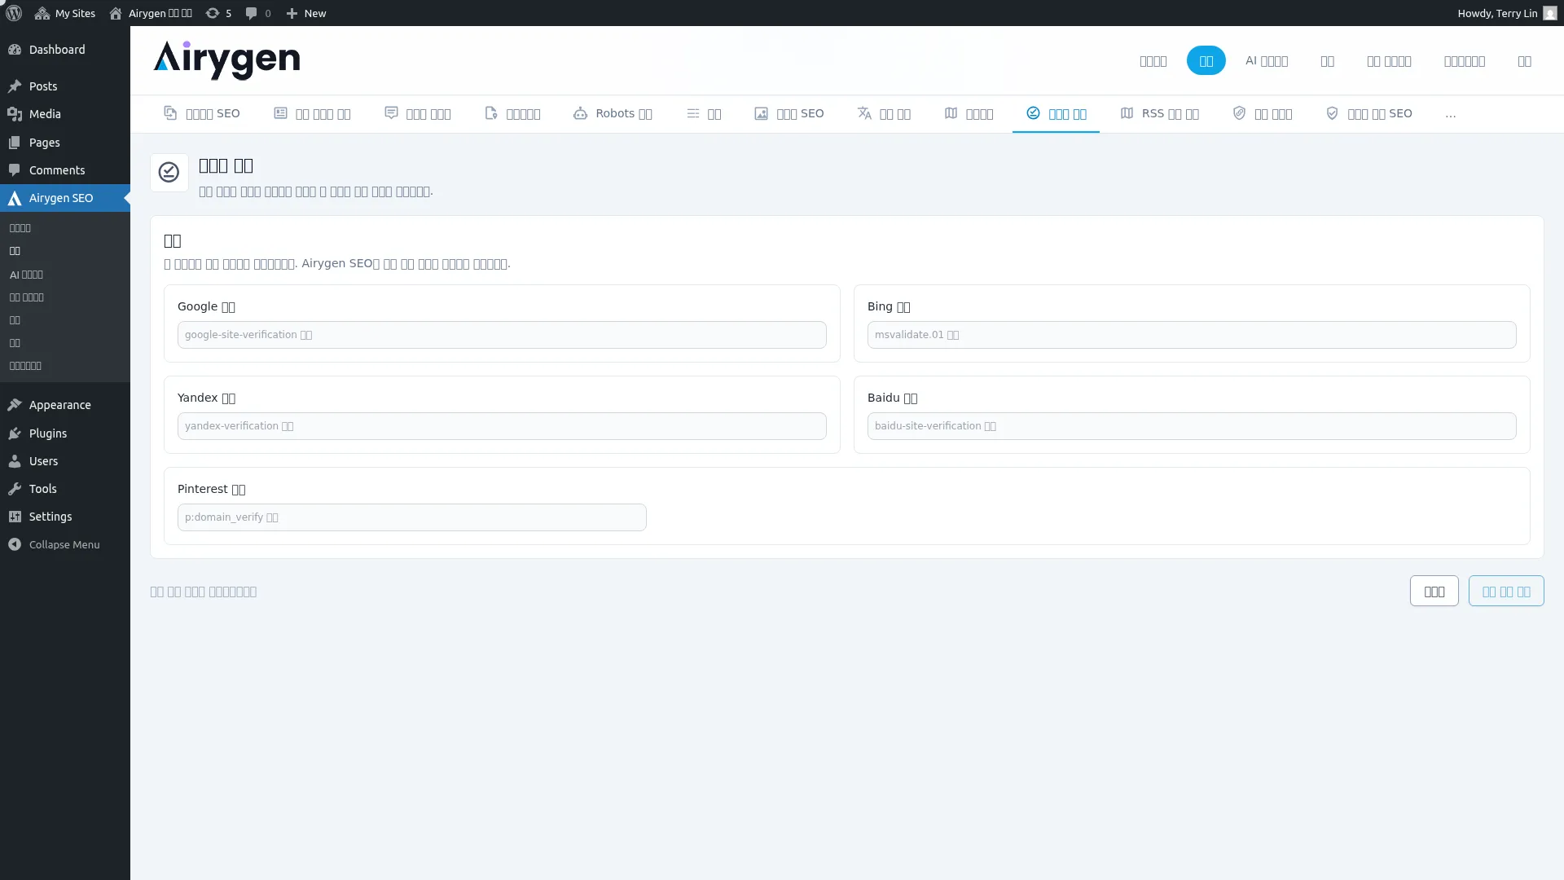
Task: Open the tab with the newspaper card icon
Action: [x=312, y=114]
